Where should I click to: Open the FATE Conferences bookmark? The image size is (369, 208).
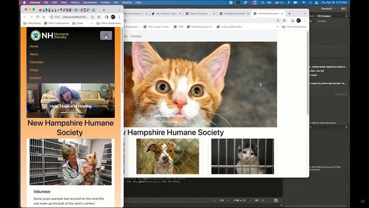pyautogui.click(x=57, y=23)
